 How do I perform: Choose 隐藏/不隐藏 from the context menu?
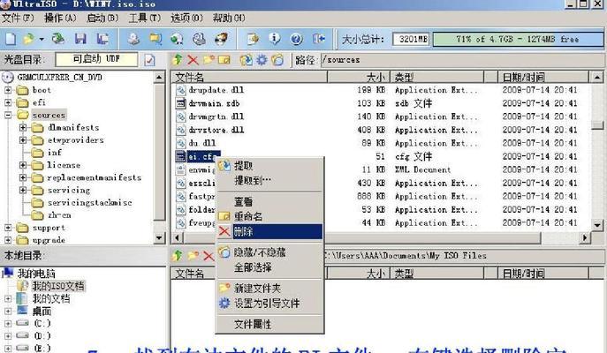pos(269,252)
